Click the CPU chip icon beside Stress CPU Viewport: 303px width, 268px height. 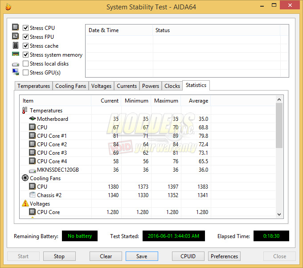(x=16, y=27)
